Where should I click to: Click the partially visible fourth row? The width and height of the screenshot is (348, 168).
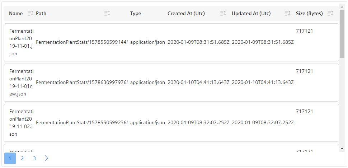coord(171,148)
